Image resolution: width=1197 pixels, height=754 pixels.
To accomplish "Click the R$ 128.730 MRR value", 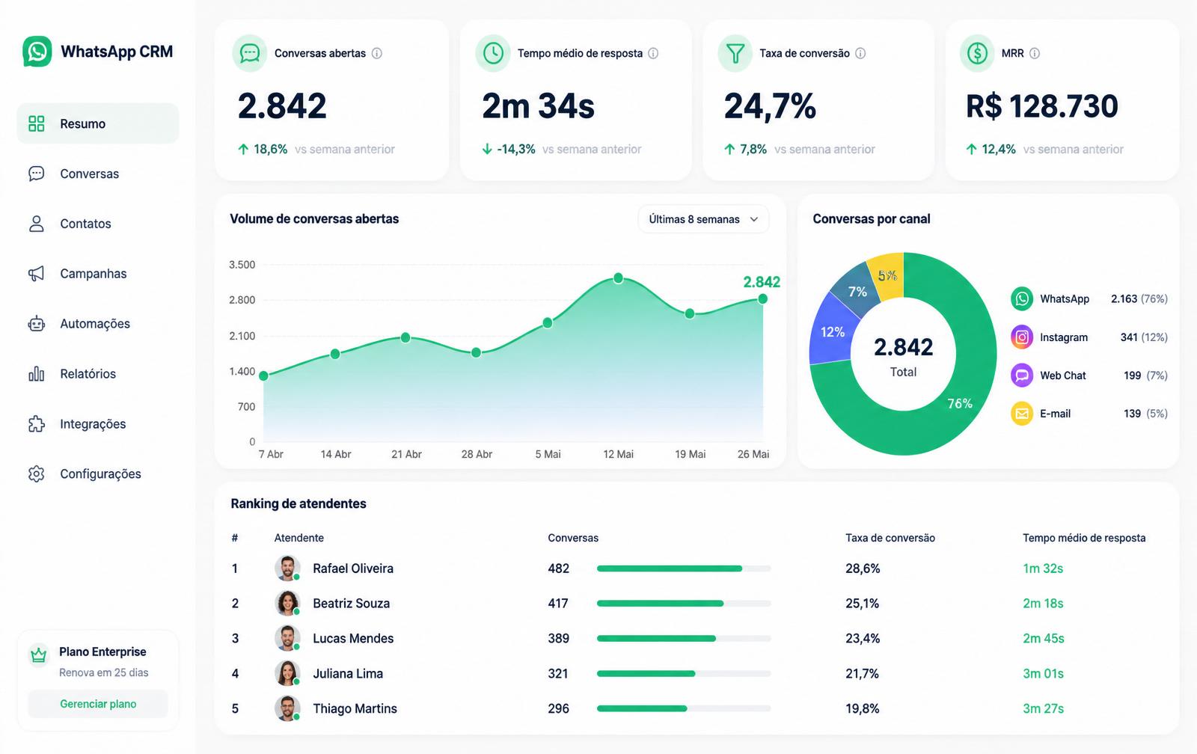I will point(1042,106).
